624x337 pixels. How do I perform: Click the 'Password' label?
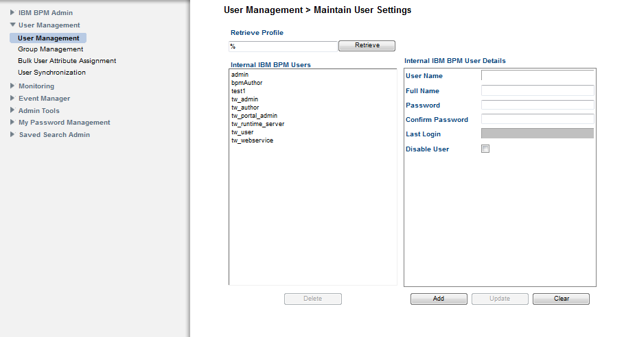tap(423, 105)
